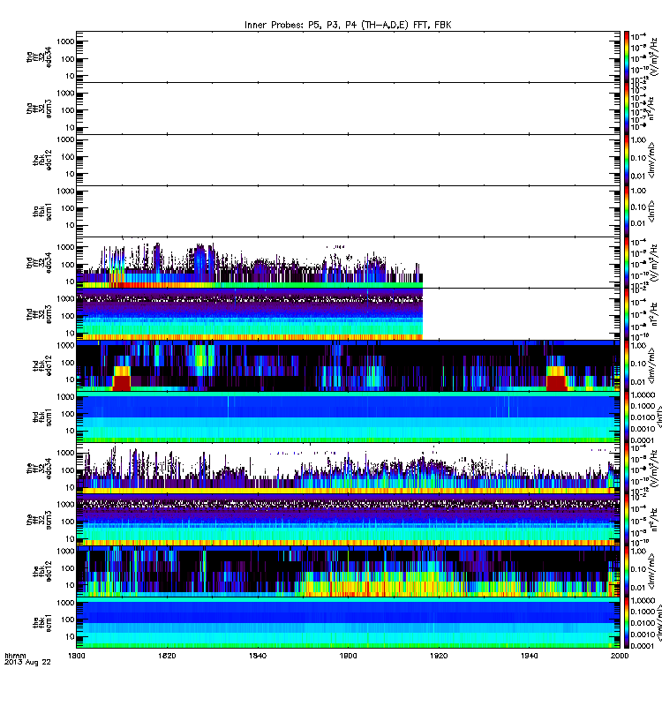Screen dimensions: 662x706
Task: Click the '100' tick of the topmost blank panel
Action: point(68,59)
